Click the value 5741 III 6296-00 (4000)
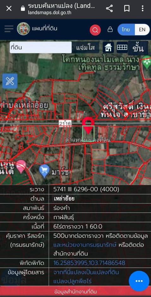 (x=86, y=189)
